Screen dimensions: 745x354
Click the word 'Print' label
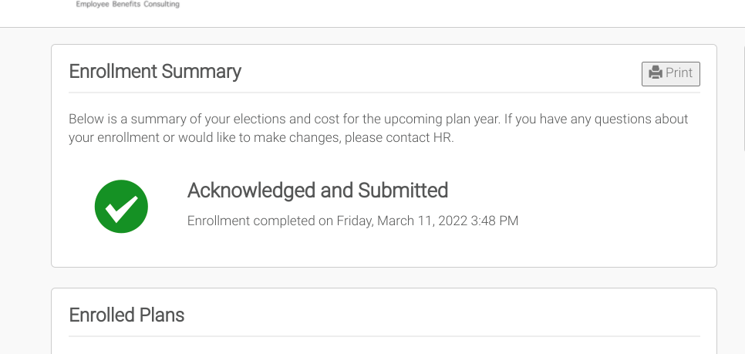[679, 73]
